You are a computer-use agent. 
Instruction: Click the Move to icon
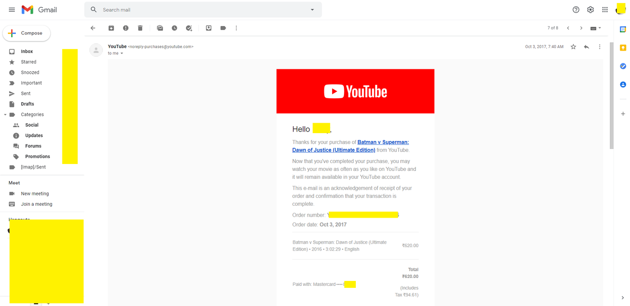pyautogui.click(x=209, y=28)
